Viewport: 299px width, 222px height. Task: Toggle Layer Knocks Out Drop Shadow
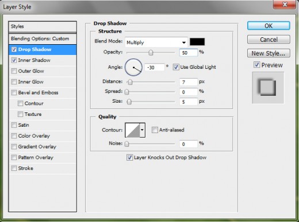129,158
